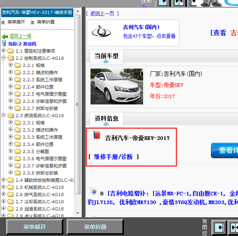Viewport: 238px width, 236px height.
Task: Click the green back arrow icon
Action: [x=5, y=36]
